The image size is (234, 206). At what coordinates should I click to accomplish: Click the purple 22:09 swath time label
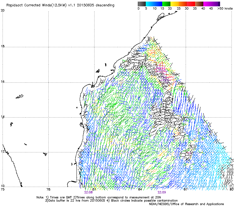[162, 192]
